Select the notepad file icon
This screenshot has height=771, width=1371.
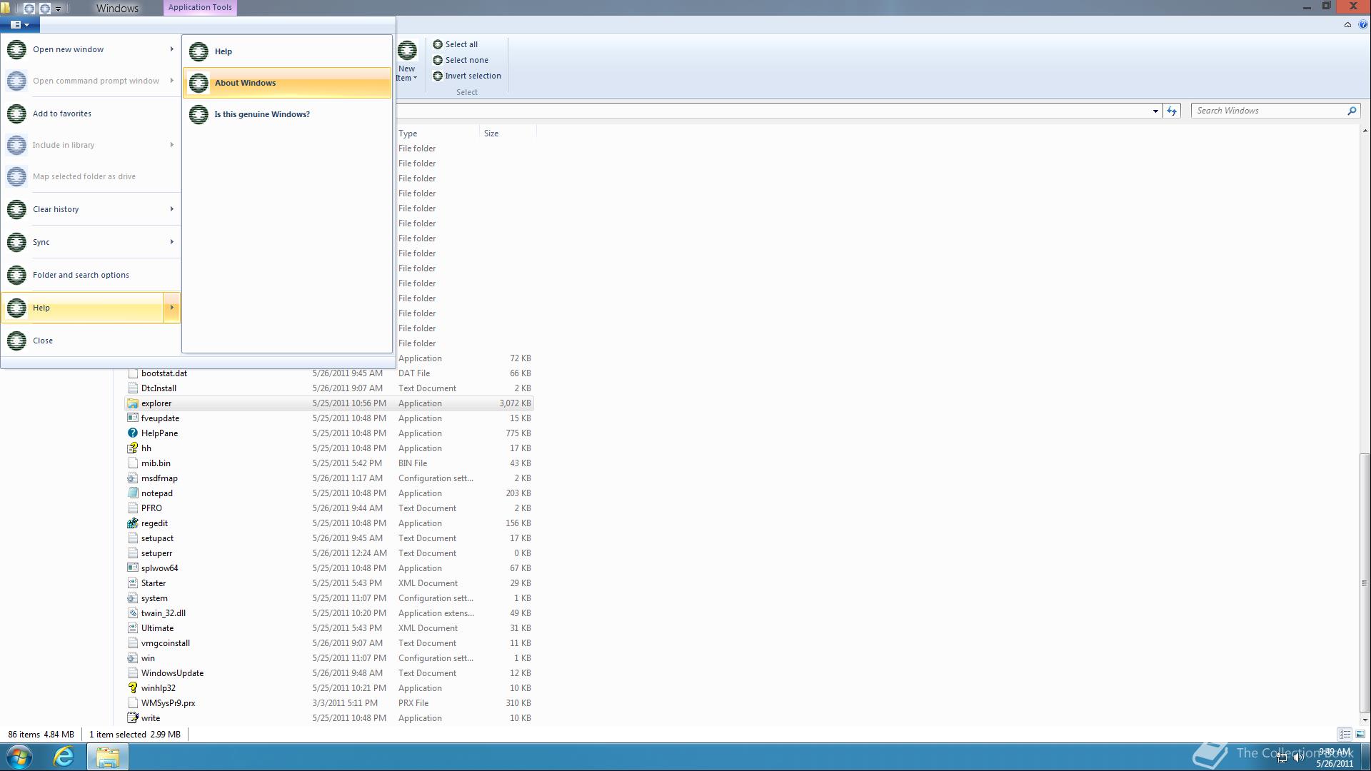click(x=133, y=493)
